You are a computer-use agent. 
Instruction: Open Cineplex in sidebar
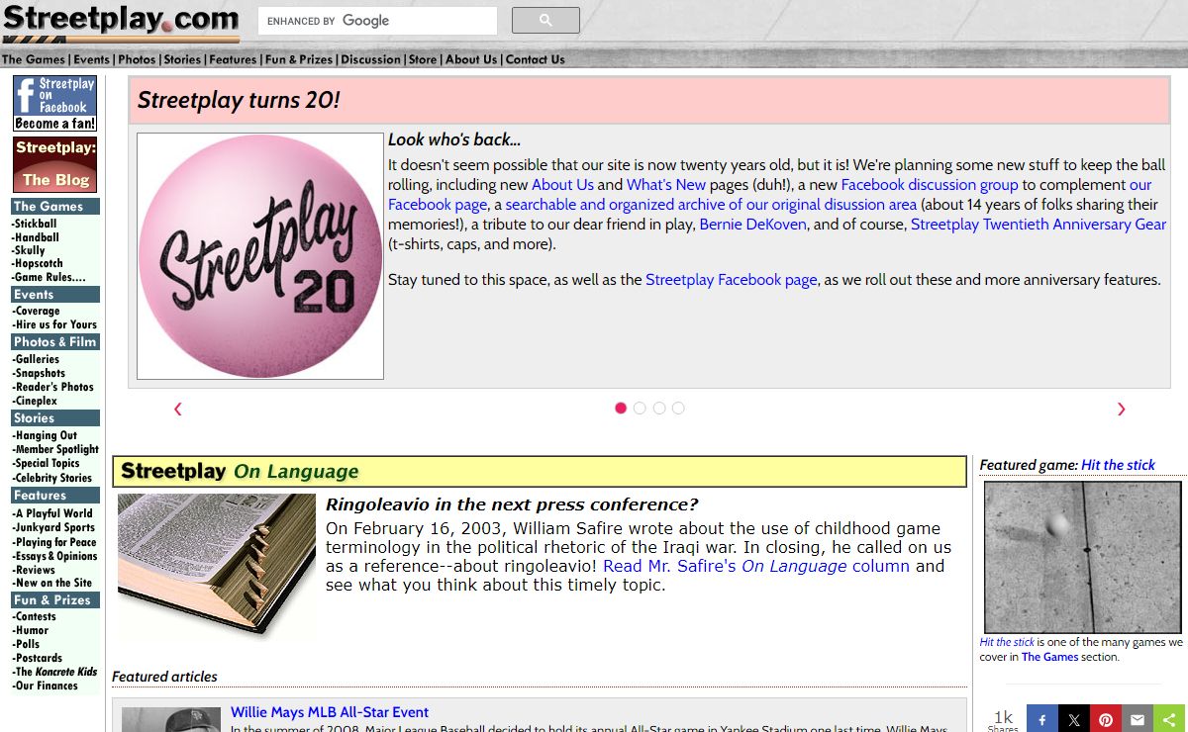(36, 401)
